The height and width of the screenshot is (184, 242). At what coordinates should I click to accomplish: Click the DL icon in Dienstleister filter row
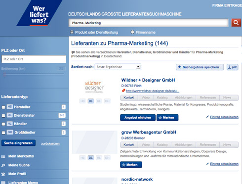(10, 115)
